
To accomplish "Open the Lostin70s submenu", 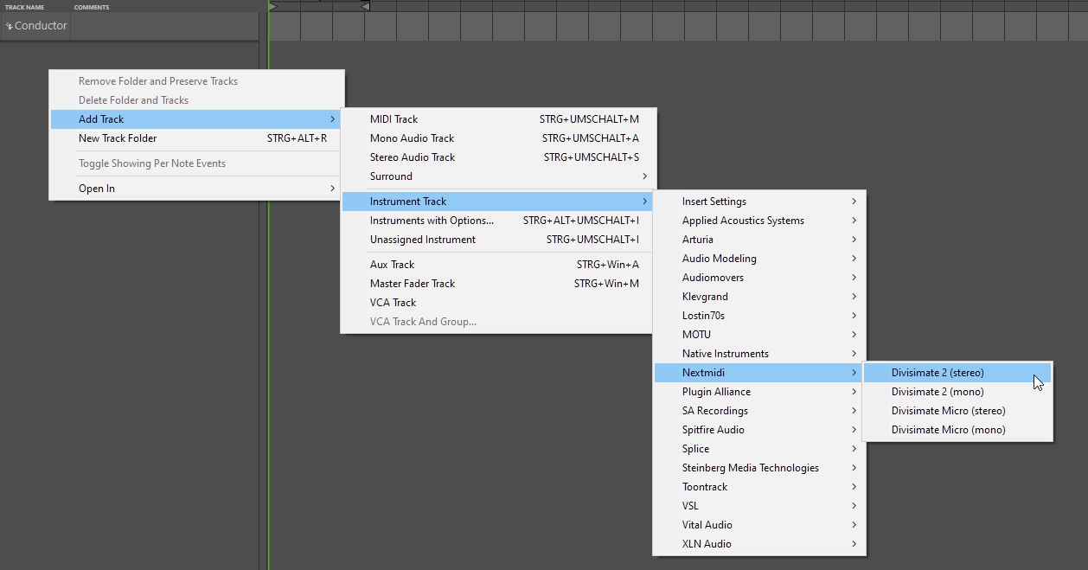I will [x=759, y=316].
